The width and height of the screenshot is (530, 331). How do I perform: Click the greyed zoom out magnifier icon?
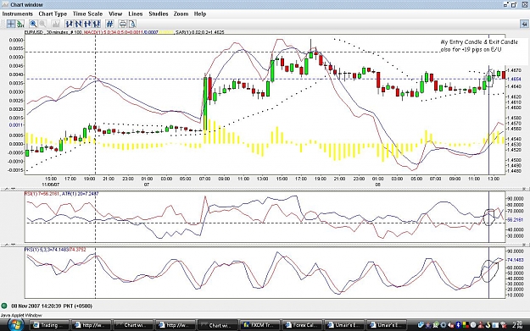click(42, 24)
